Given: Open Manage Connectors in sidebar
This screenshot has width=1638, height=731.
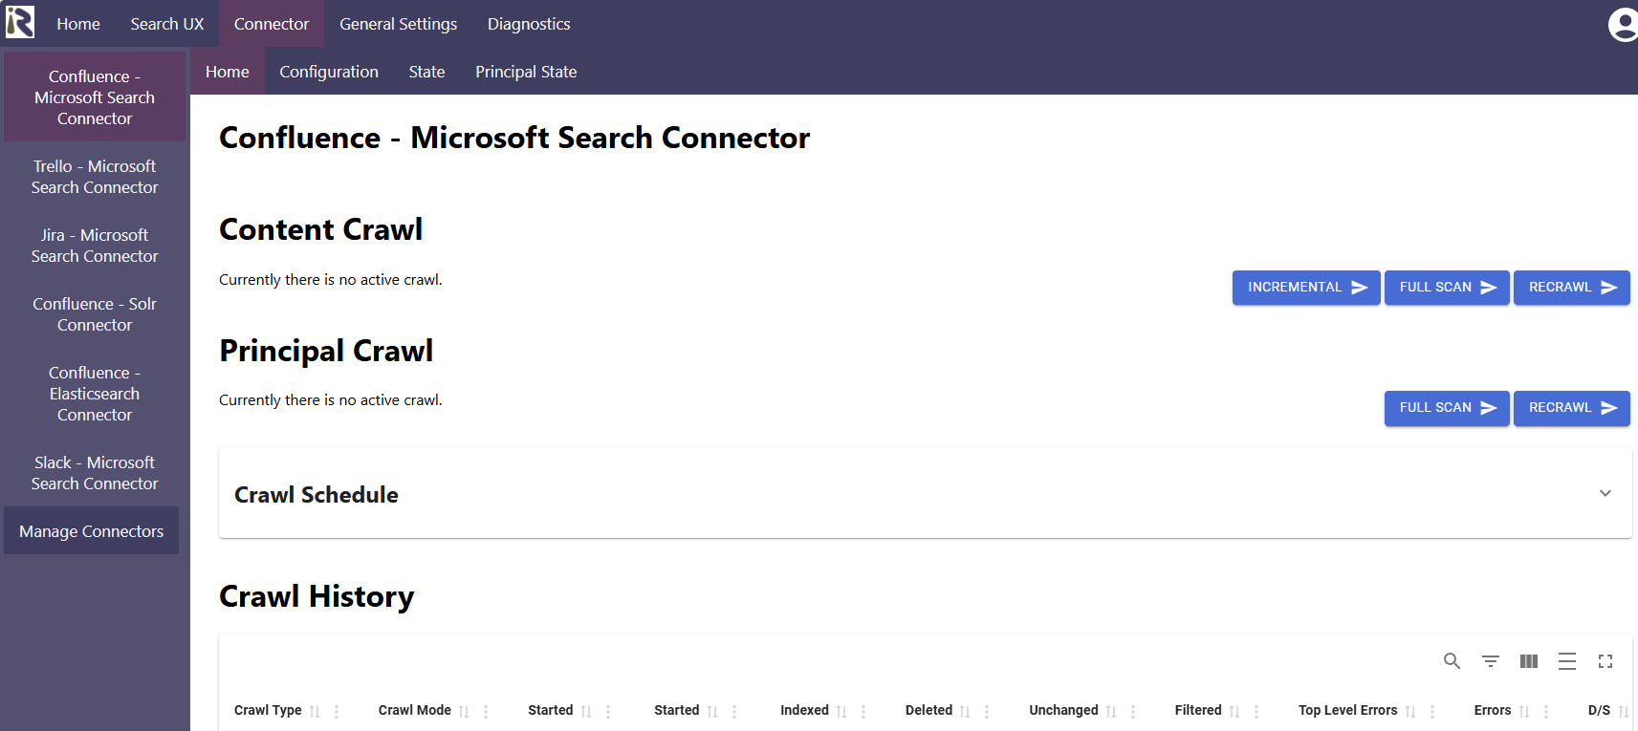Looking at the screenshot, I should (x=91, y=531).
